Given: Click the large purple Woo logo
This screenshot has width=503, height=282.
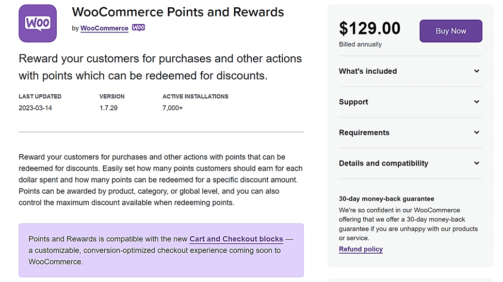Looking at the screenshot, I should (38, 23).
